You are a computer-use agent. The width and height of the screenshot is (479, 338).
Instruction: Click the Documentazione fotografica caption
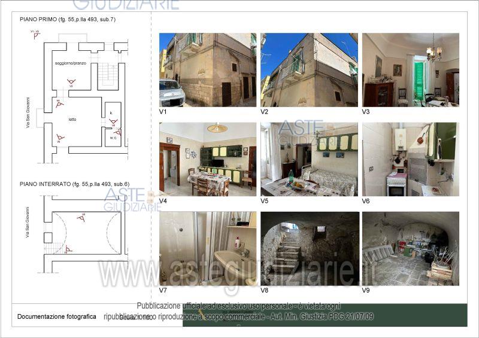56,316
